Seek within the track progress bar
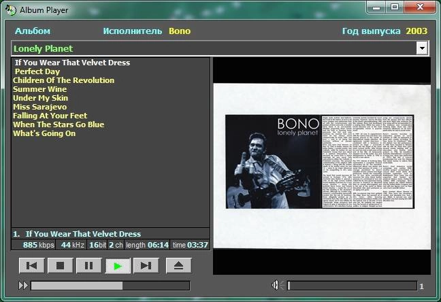 [110, 286]
